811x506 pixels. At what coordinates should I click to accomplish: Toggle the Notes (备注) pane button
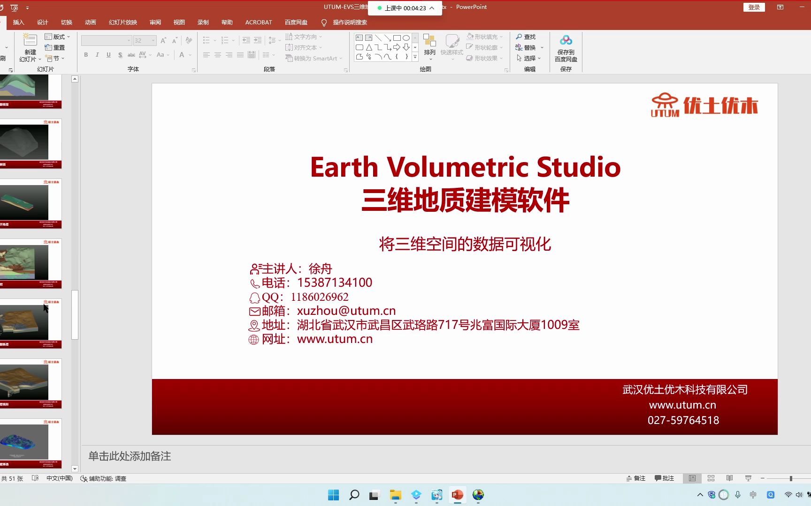click(x=636, y=478)
